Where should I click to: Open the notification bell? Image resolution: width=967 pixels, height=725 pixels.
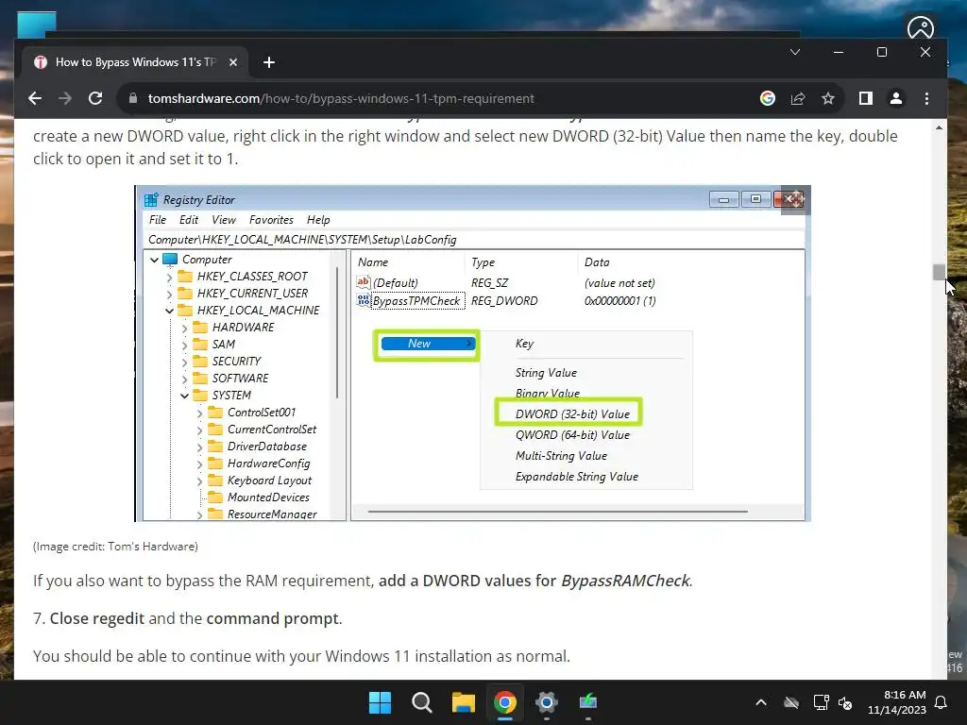click(x=942, y=702)
